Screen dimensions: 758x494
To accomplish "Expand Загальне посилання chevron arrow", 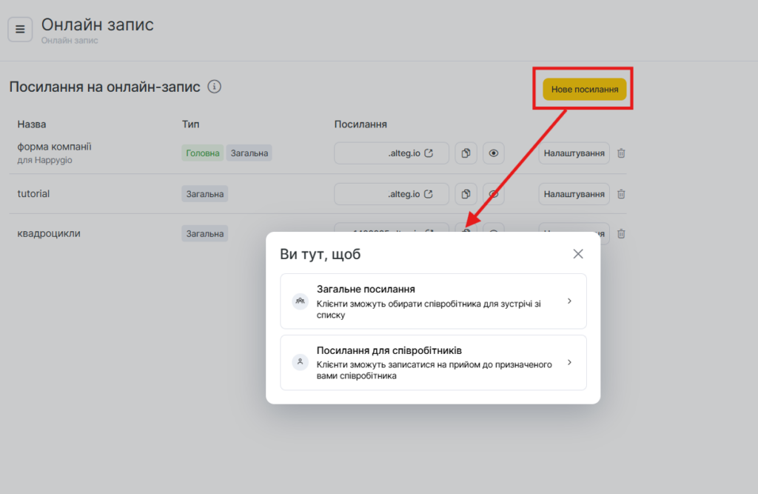I will pyautogui.click(x=568, y=301).
